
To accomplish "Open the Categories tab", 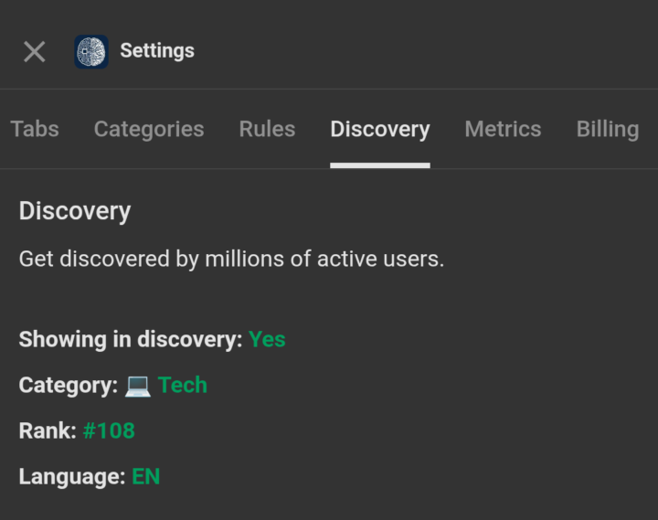I will click(149, 129).
